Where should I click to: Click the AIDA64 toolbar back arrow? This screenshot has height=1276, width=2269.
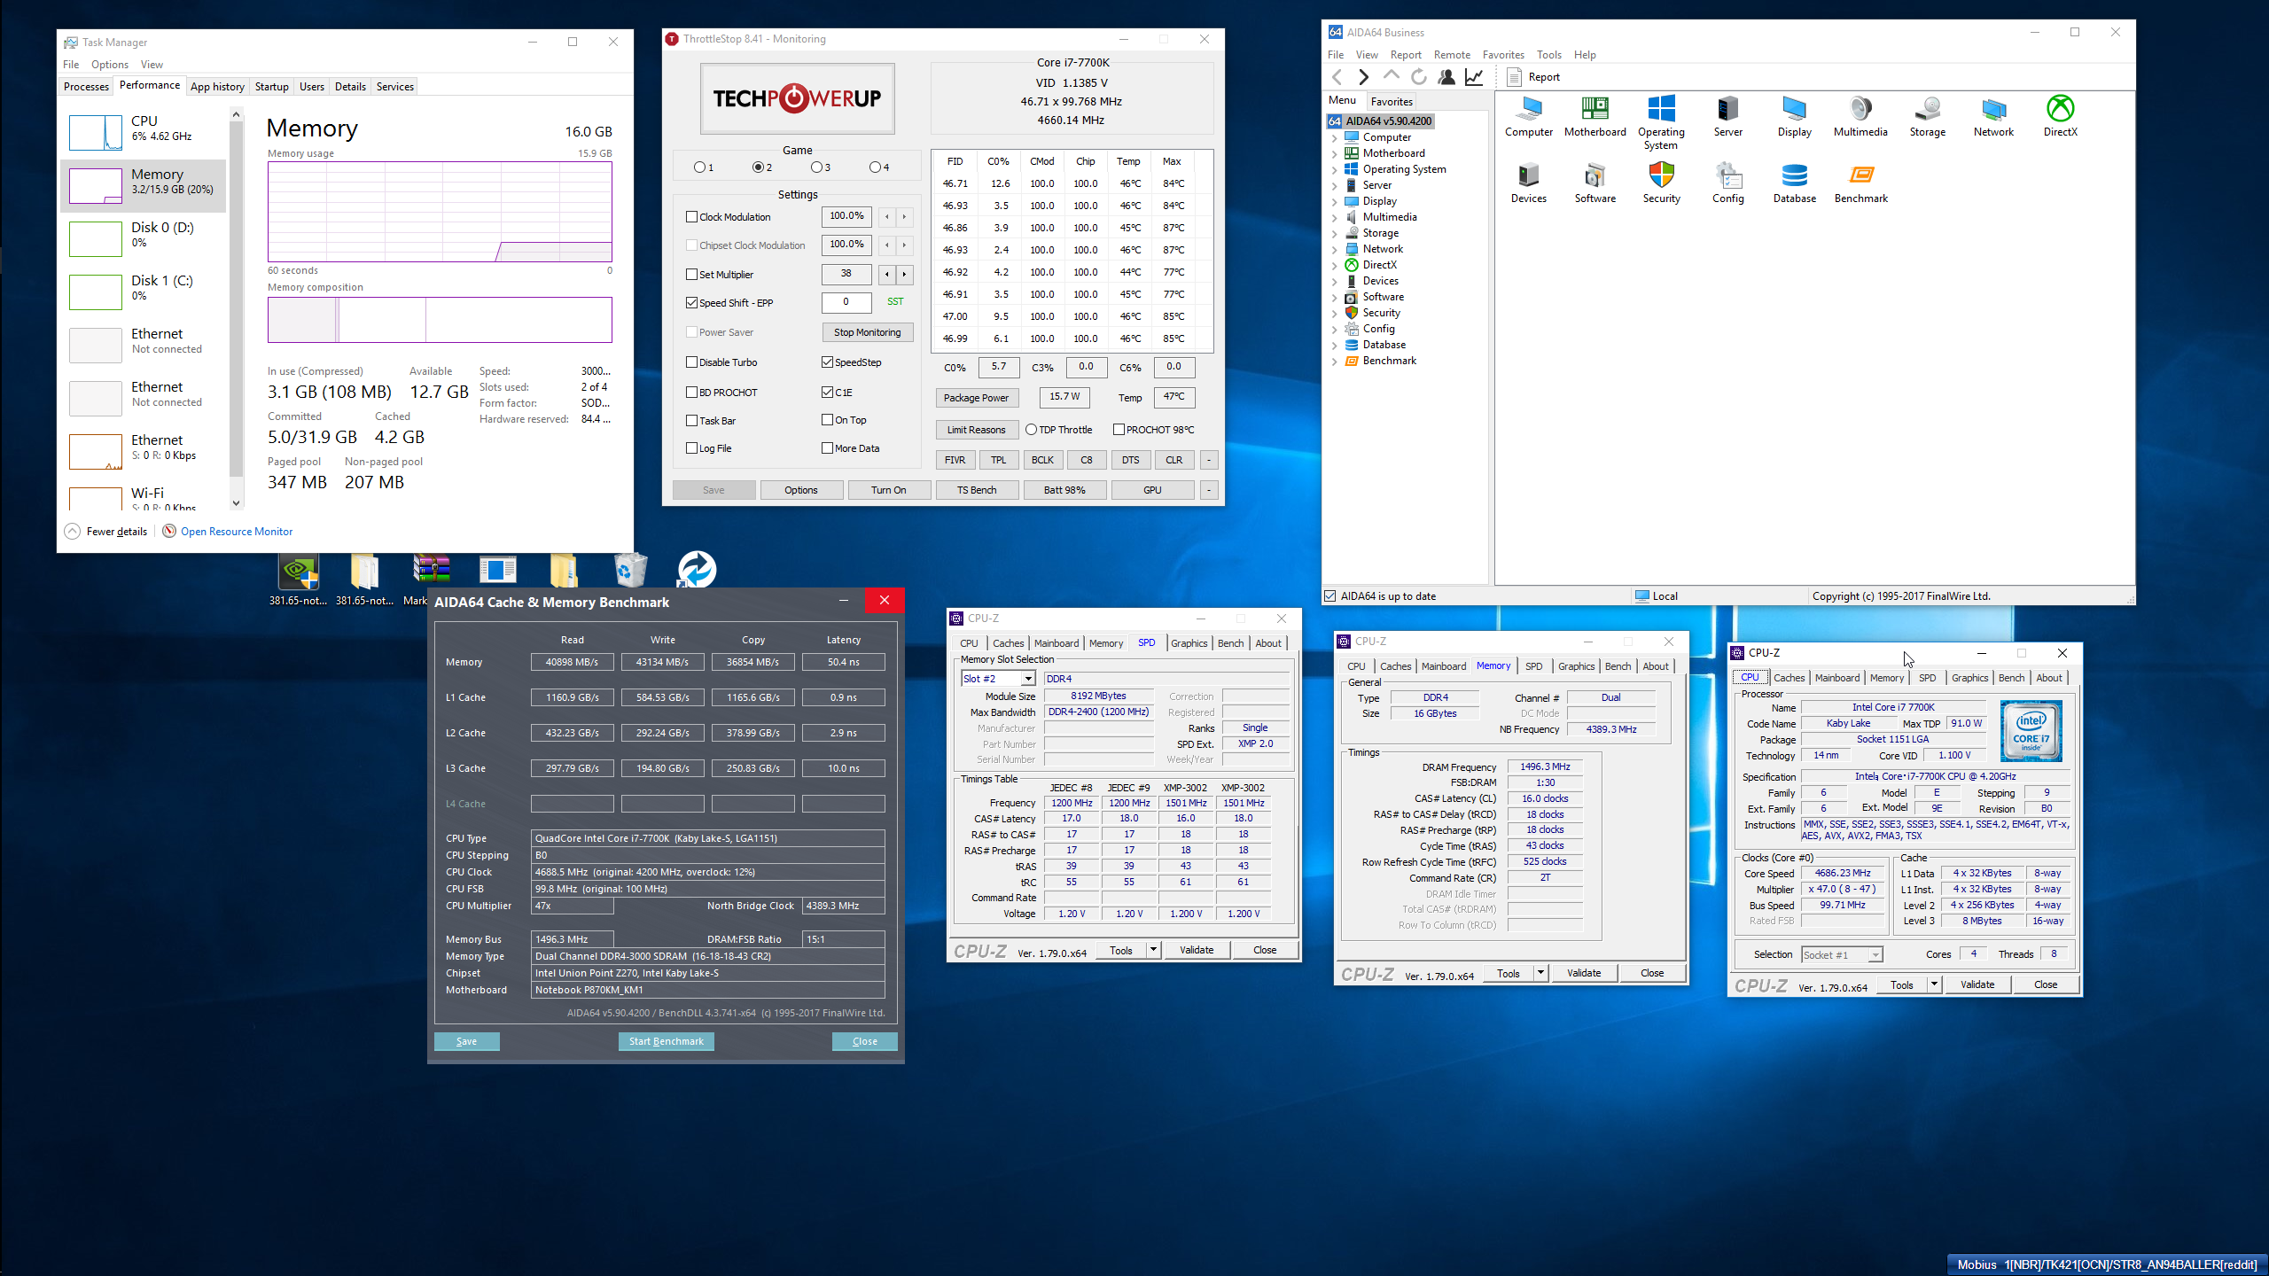1337,77
